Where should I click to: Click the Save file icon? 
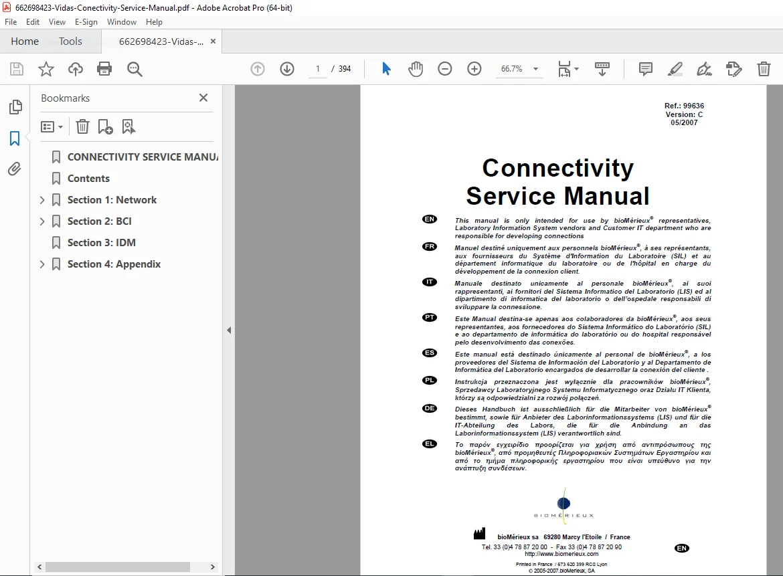coord(17,69)
